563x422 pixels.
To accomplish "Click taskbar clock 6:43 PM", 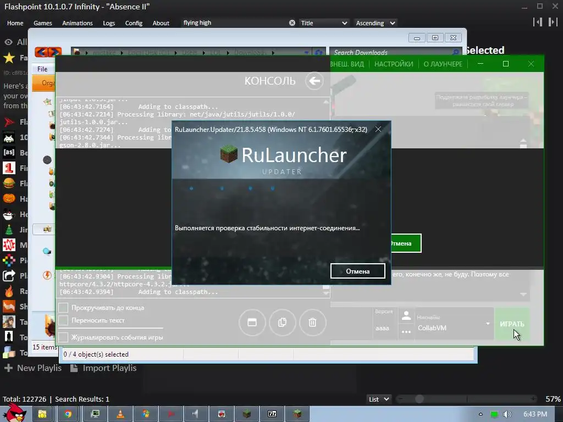I will (535, 414).
